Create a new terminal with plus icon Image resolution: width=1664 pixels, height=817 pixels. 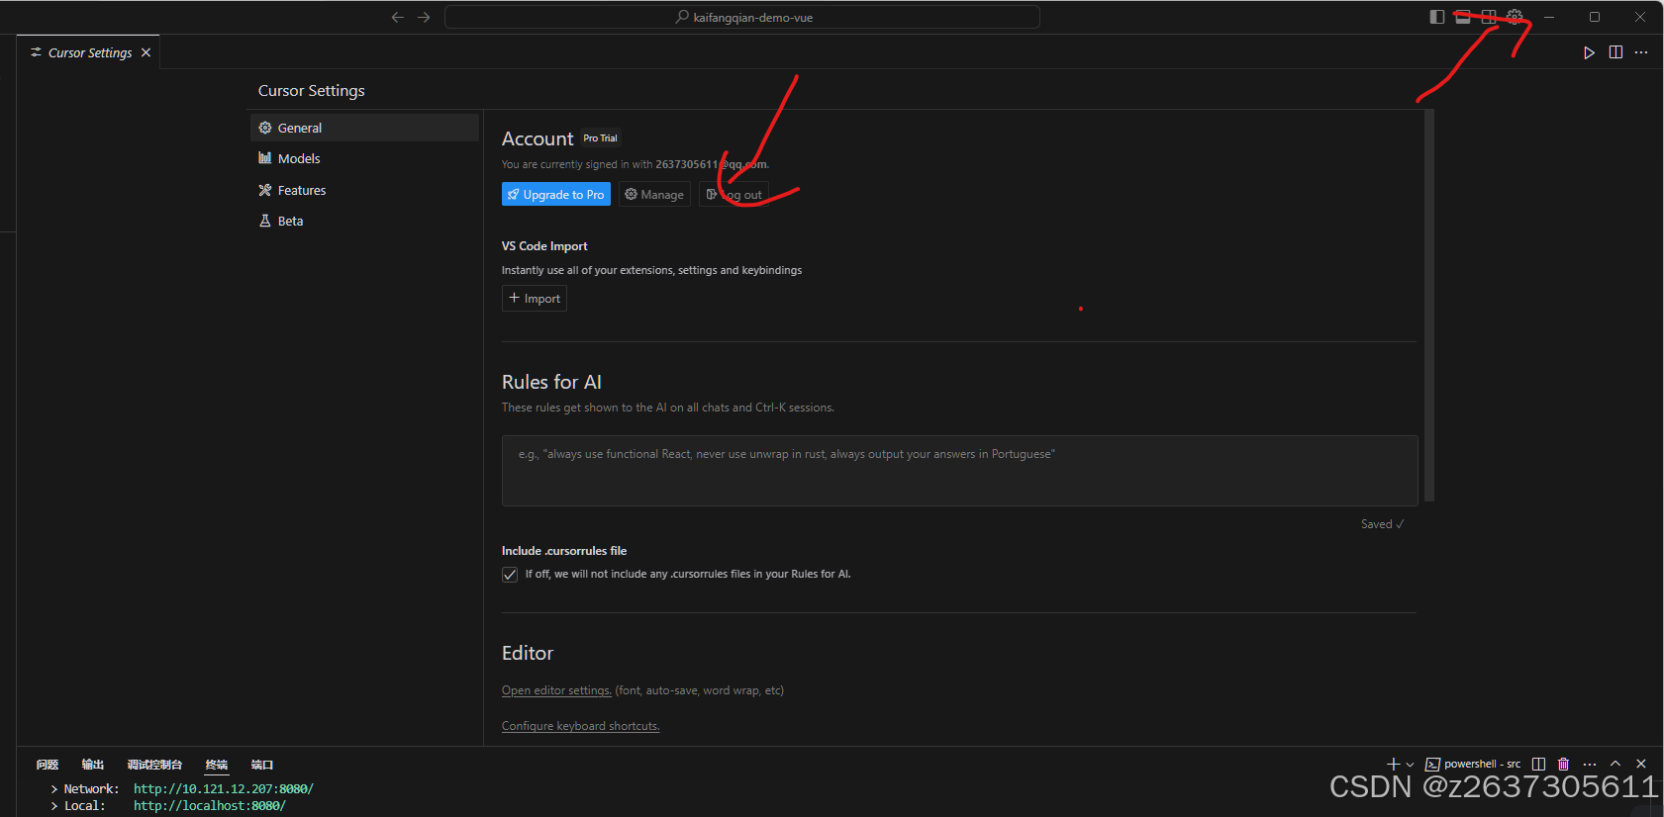click(1394, 765)
